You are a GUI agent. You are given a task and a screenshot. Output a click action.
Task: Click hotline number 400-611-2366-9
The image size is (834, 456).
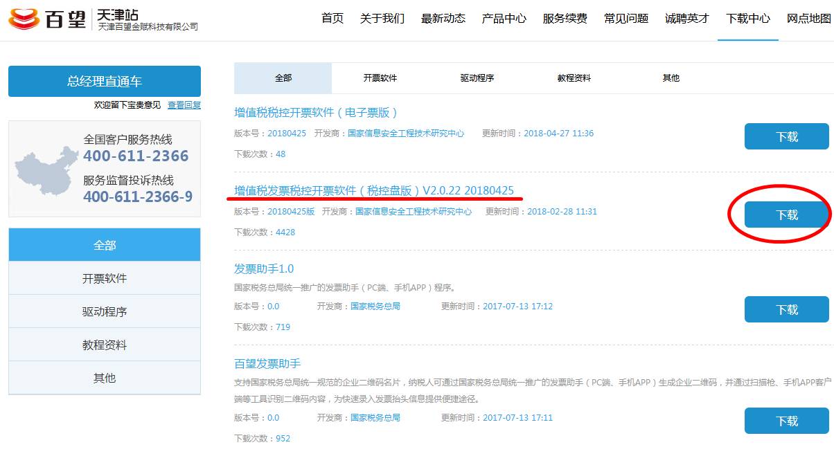pos(138,197)
